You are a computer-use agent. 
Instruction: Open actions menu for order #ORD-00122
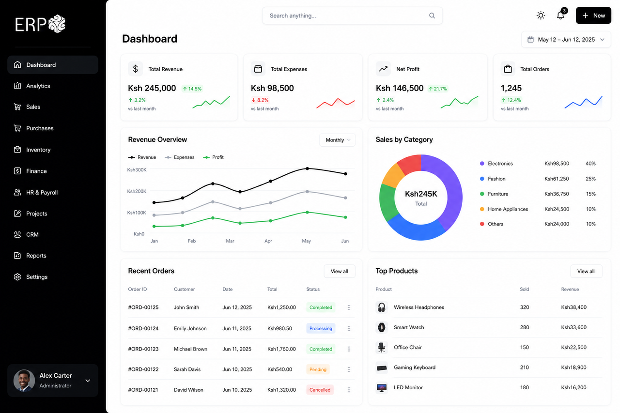(349, 369)
